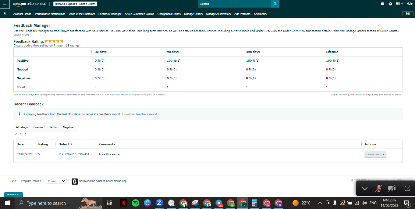The width and height of the screenshot is (415, 209).
Task: Click the Amazon Seller Central logo
Action: coord(30,4)
